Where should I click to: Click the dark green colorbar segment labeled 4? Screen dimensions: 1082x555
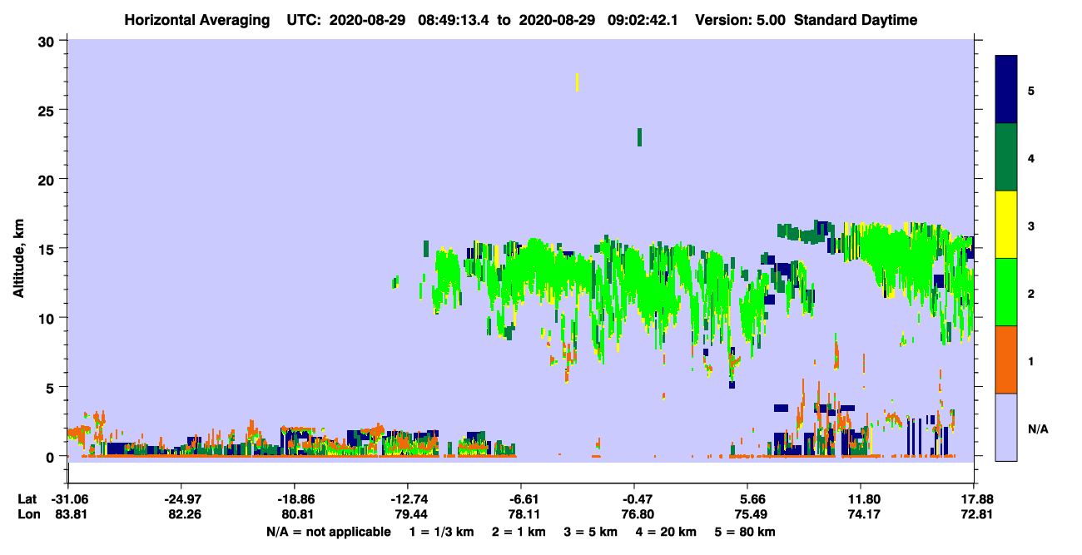click(1006, 157)
